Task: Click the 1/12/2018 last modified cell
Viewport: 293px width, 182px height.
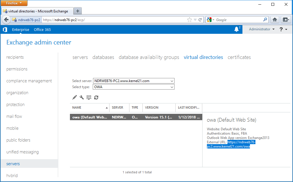Action: click(x=189, y=117)
